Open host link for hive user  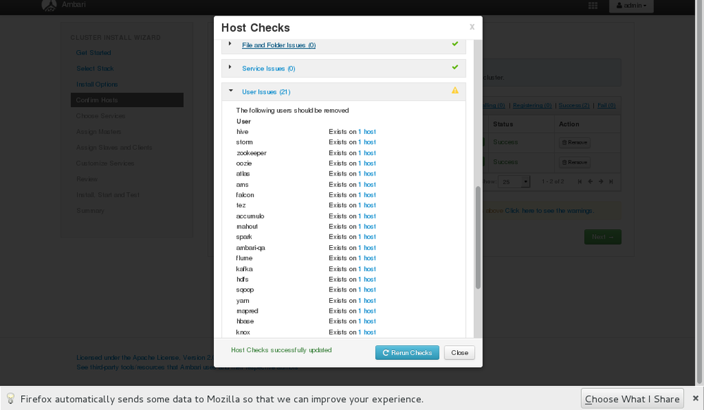367,132
